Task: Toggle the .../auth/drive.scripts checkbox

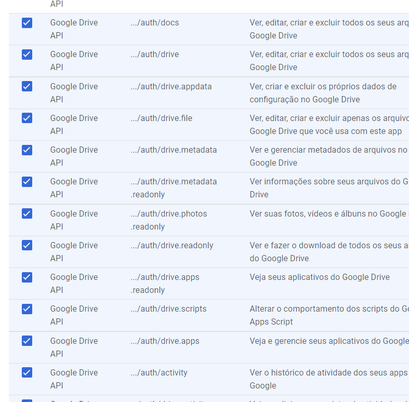Action: 27,309
